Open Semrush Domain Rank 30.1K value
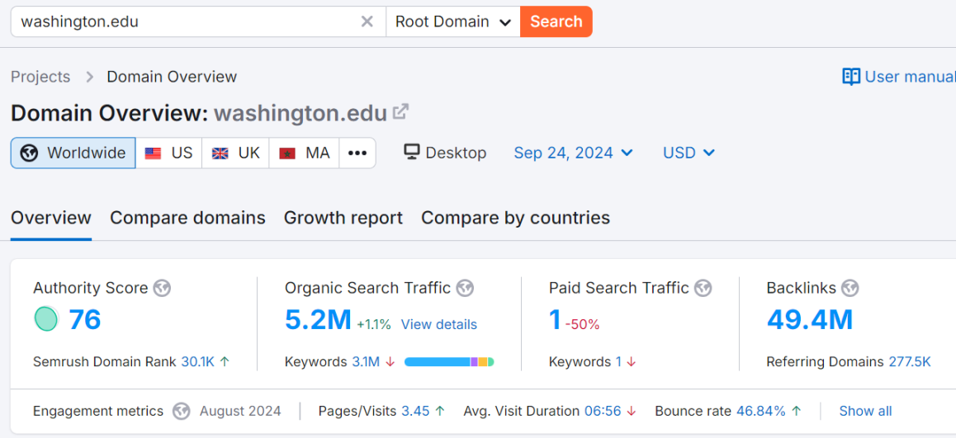The width and height of the screenshot is (956, 438). click(197, 362)
